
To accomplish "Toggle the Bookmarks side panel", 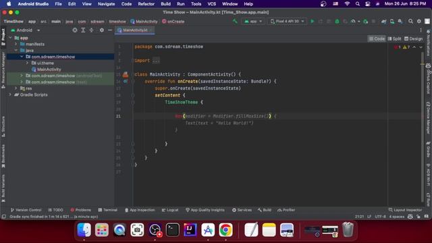I will pos(3,156).
